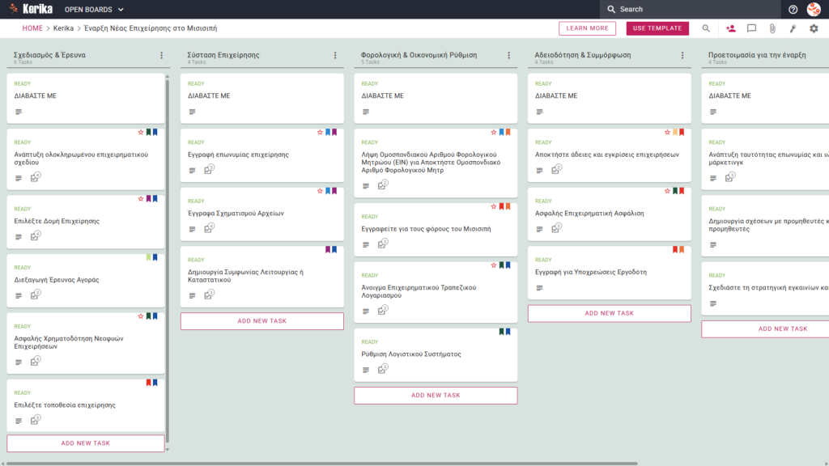Add new task in Σχεδιασμός & Έρευνα column

click(x=86, y=443)
